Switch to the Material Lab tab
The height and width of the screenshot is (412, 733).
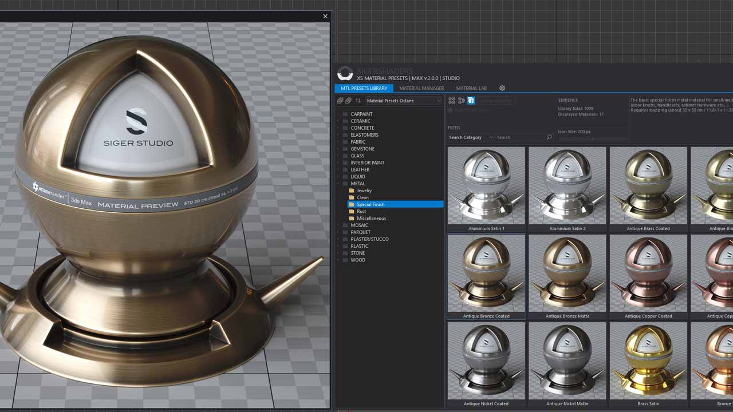[471, 88]
